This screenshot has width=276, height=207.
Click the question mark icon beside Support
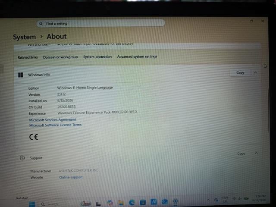pos(22,158)
